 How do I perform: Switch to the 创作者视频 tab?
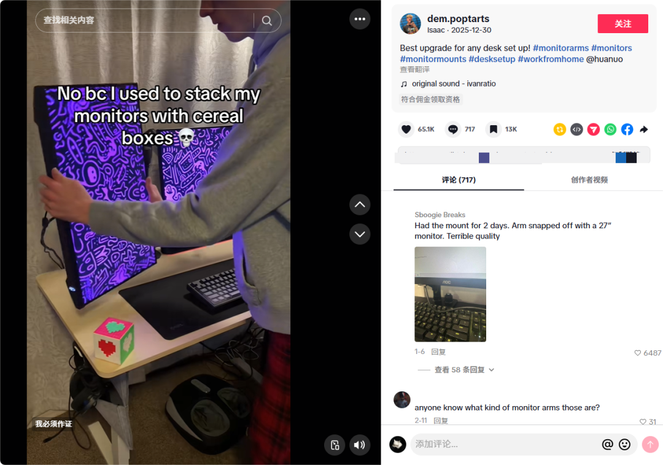589,180
